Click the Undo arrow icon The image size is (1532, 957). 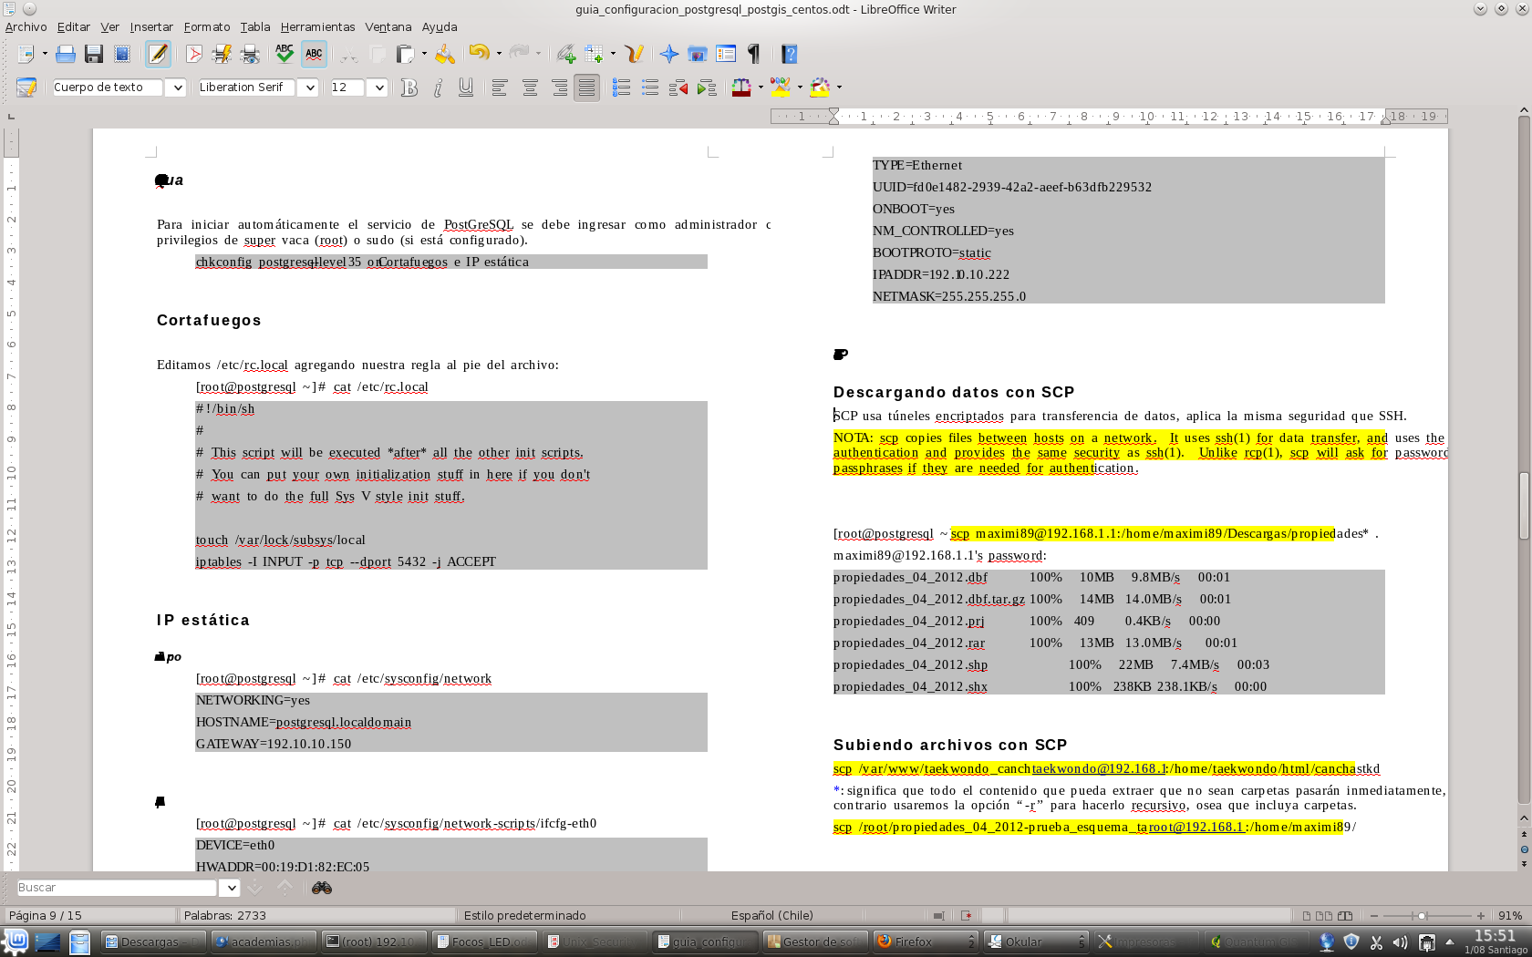click(478, 54)
